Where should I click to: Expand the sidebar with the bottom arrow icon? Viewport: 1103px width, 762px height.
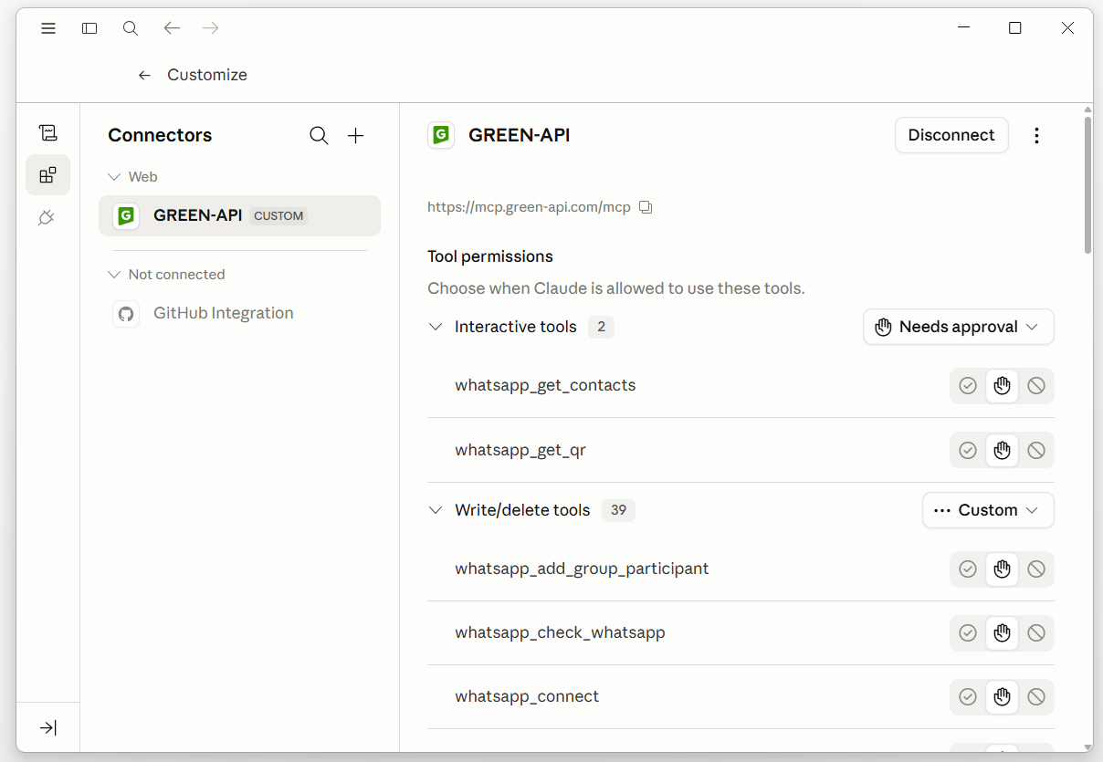[x=47, y=727]
